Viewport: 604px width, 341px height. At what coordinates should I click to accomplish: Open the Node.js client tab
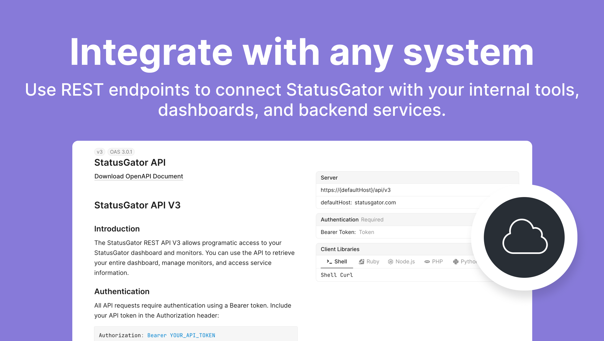coord(402,262)
